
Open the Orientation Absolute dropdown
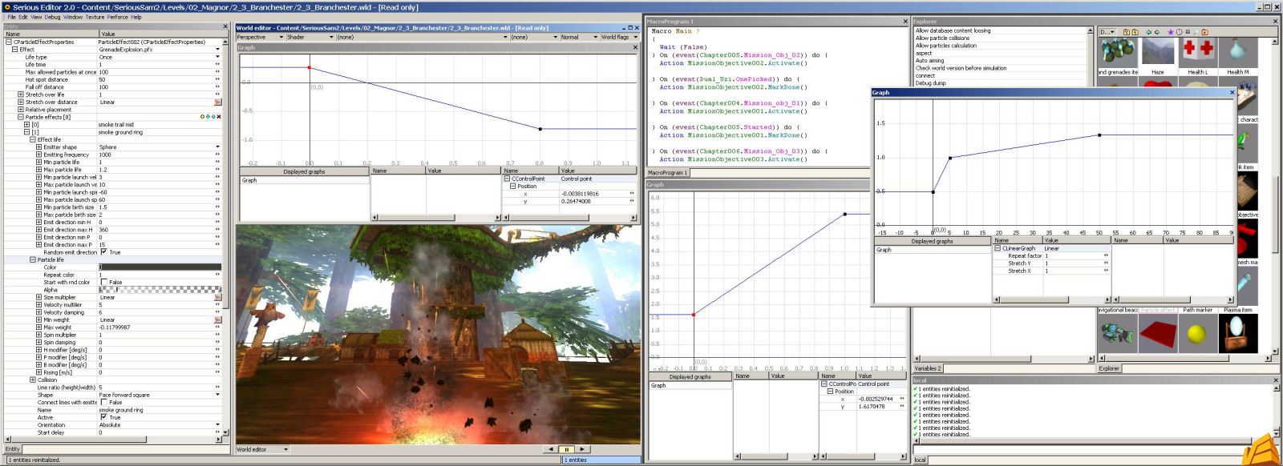(x=217, y=425)
